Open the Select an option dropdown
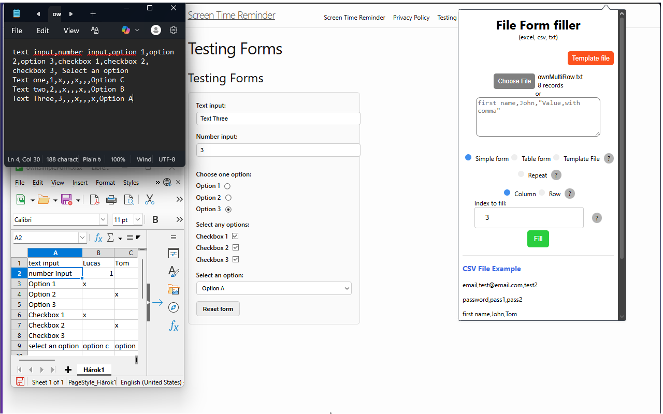663x414 pixels. pos(274,288)
